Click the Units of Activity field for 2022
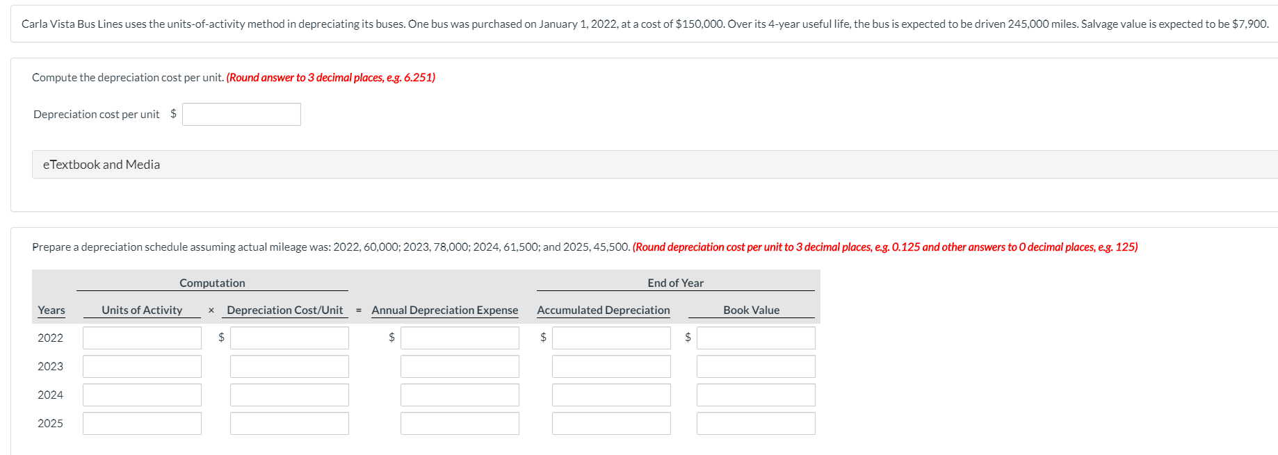 (x=141, y=338)
